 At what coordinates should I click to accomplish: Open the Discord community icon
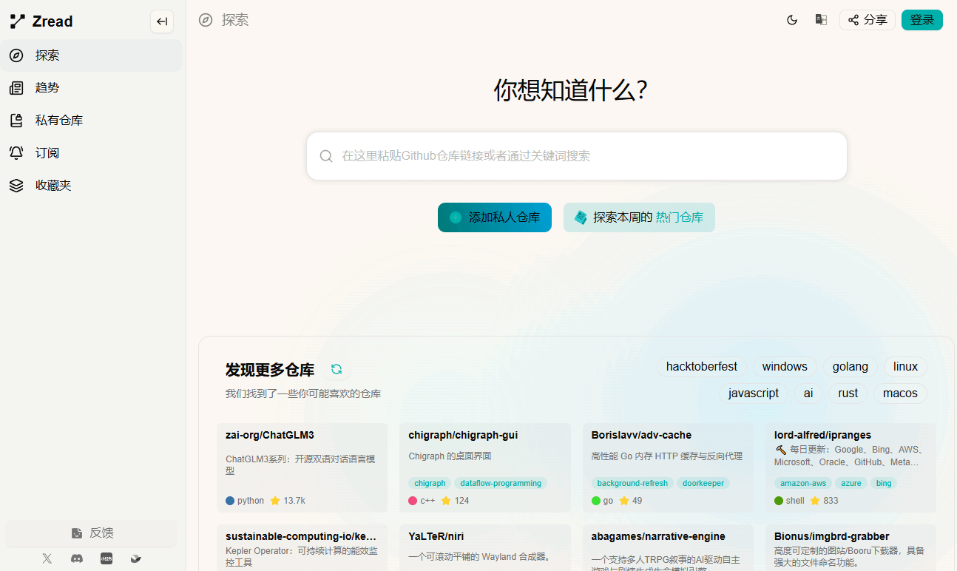coord(77,558)
